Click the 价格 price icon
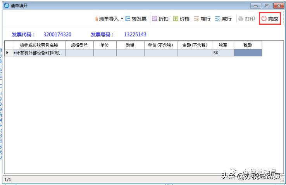Image resolution: width=286 pixels, height=185 pixels. 176,19
